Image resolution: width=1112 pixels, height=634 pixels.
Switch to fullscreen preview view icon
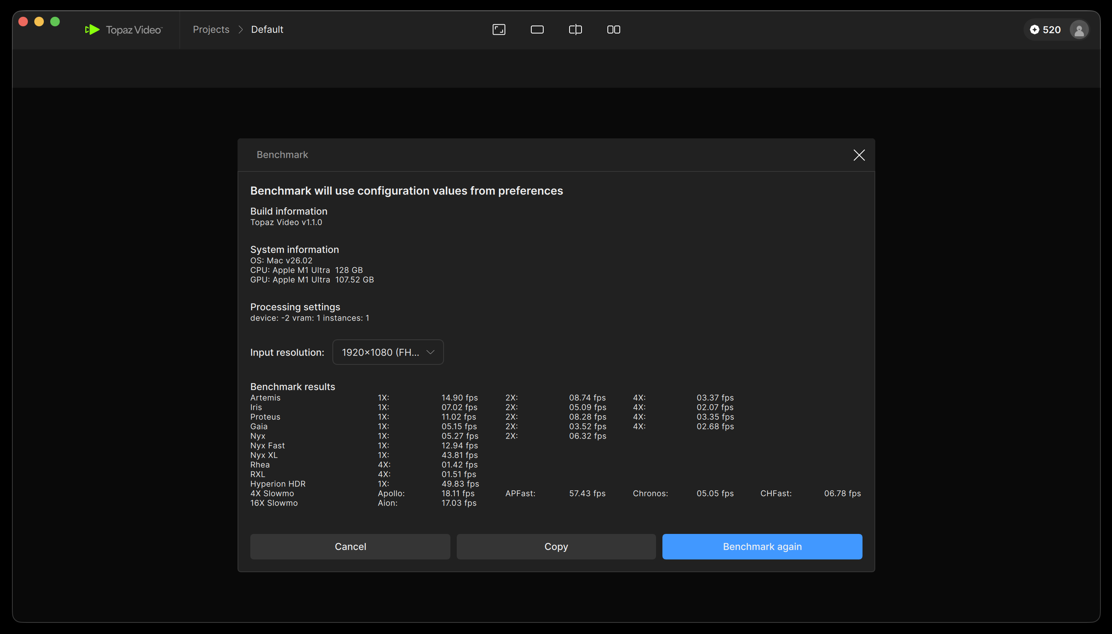499,30
